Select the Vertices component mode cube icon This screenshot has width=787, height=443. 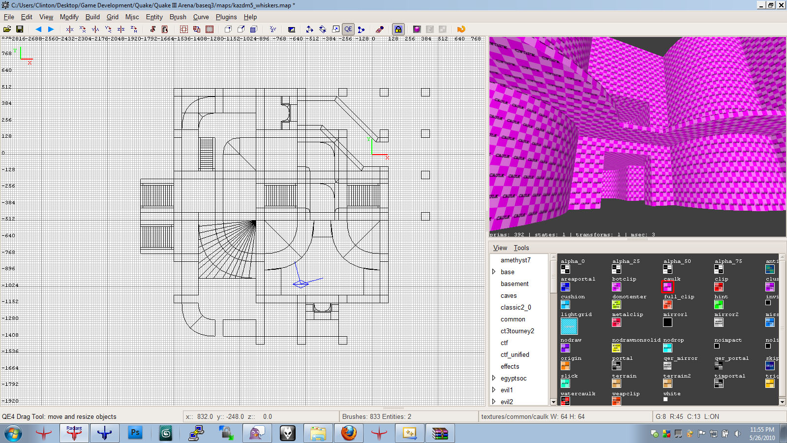pos(228,30)
